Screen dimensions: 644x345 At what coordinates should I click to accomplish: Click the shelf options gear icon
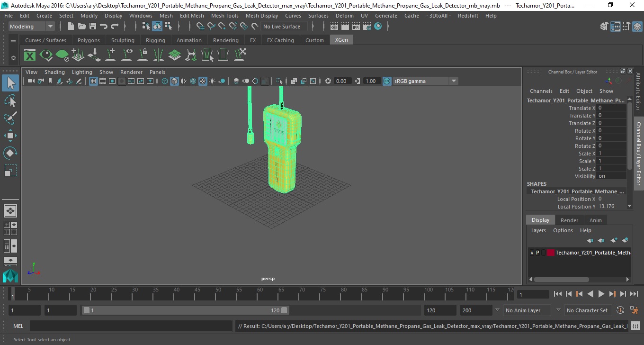[x=13, y=58]
